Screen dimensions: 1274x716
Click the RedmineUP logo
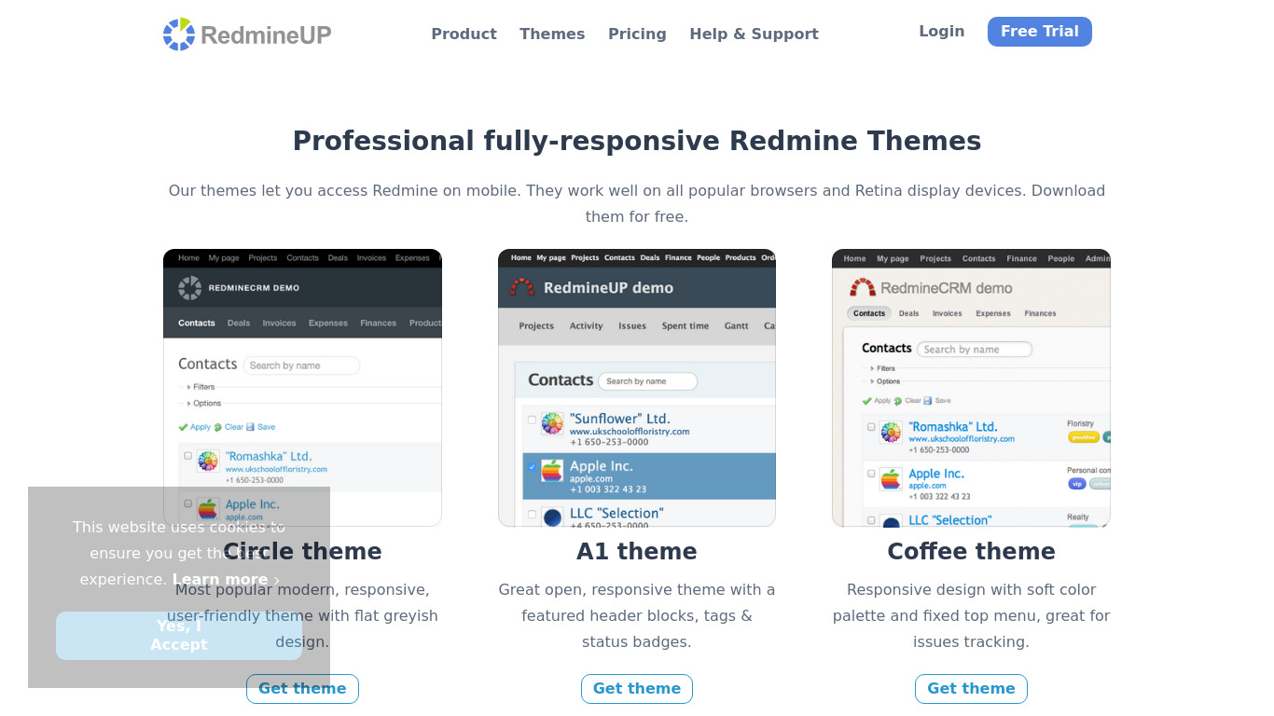[x=247, y=34]
